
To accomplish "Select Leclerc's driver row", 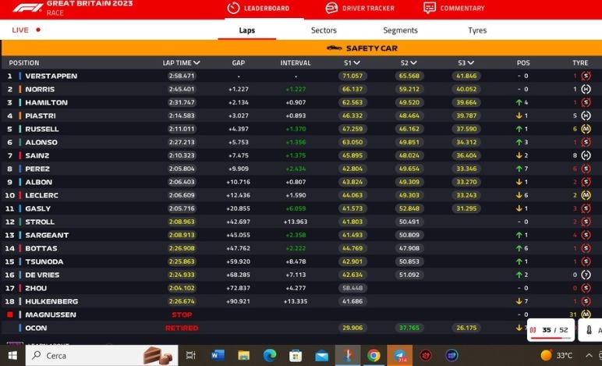I will tap(44, 195).
